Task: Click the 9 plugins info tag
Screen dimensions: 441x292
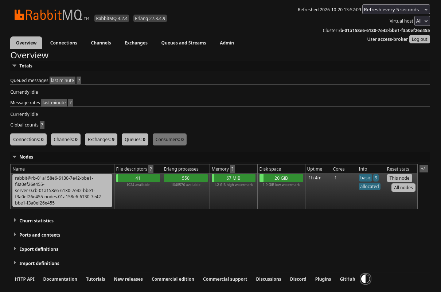Action: click(x=376, y=178)
